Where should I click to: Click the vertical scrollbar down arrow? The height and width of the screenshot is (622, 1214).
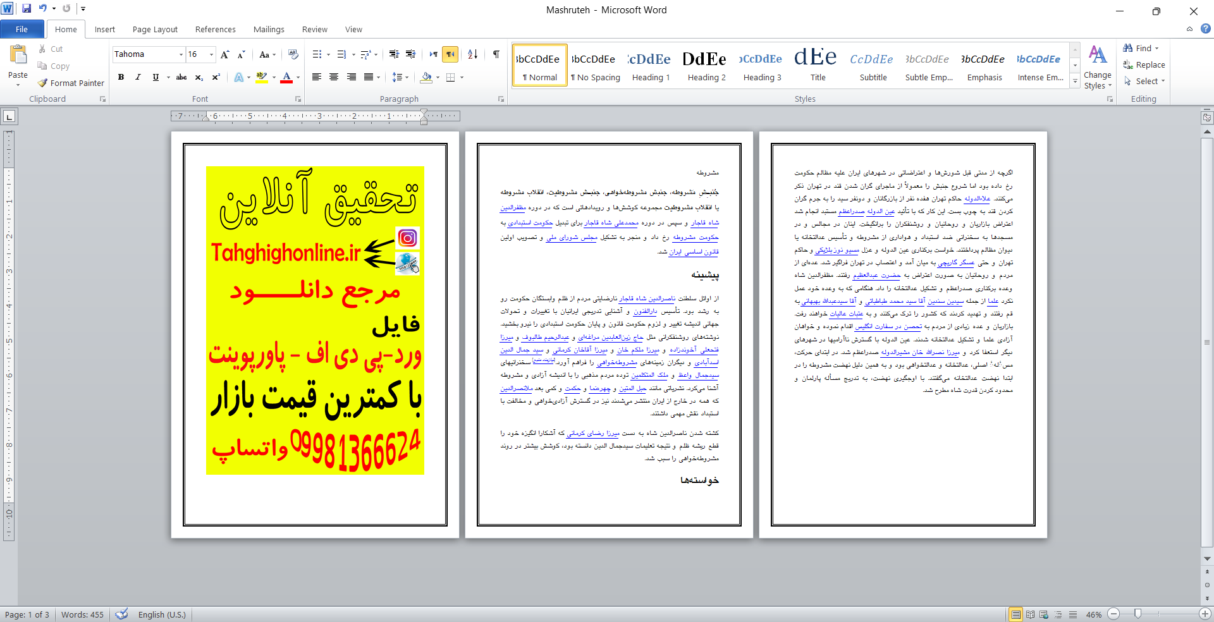point(1207,559)
